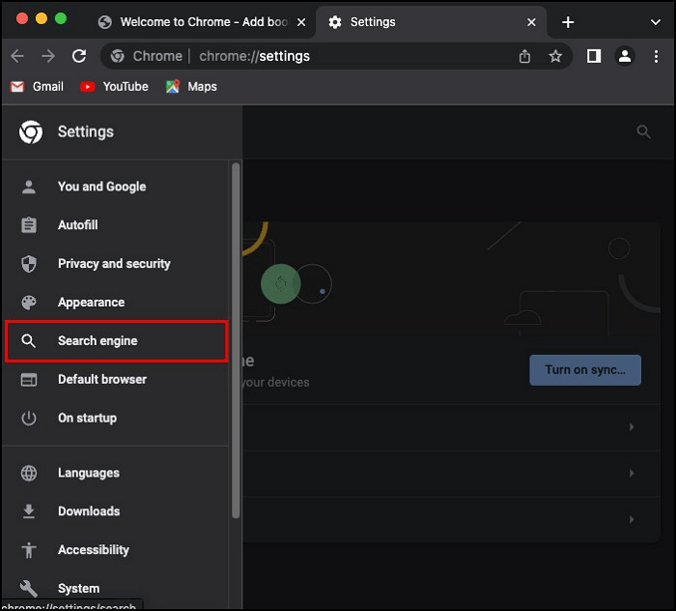Click the sidebar vertical scrollbar
This screenshot has height=611, width=676.
(235, 338)
